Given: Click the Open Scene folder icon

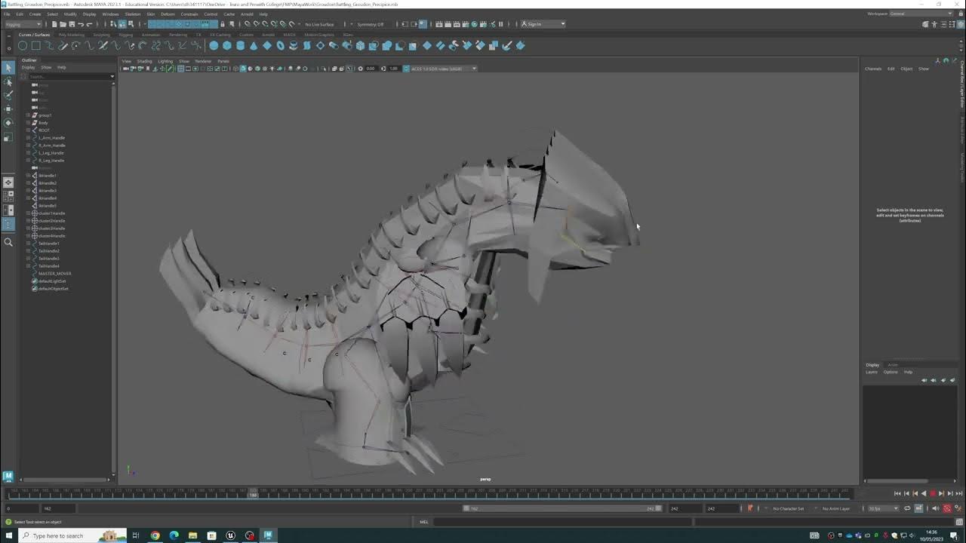Looking at the screenshot, I should (x=63, y=24).
